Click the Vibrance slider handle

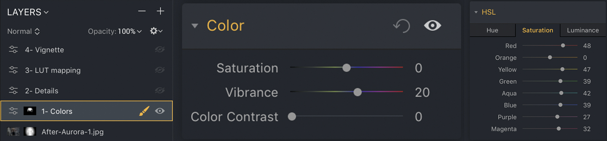click(x=358, y=92)
